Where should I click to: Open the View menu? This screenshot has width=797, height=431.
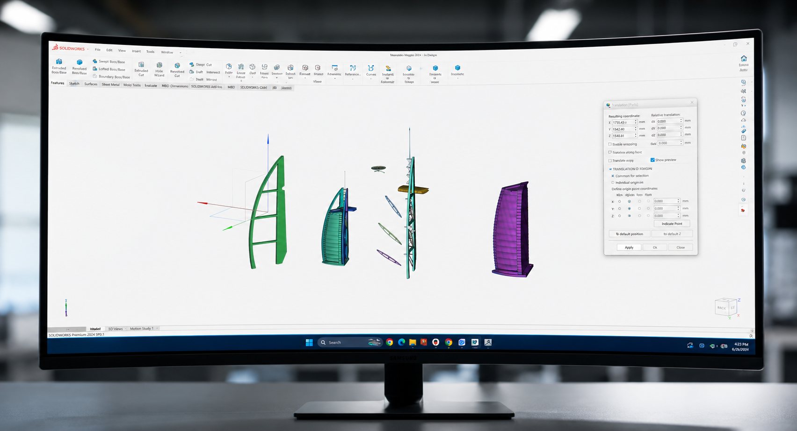[x=122, y=50]
